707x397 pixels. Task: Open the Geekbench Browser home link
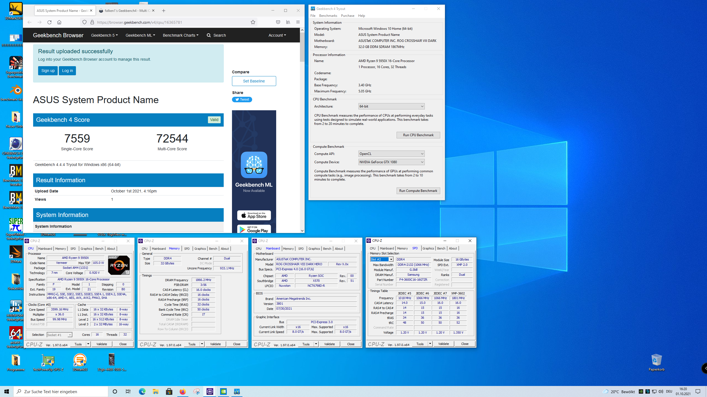click(58, 35)
